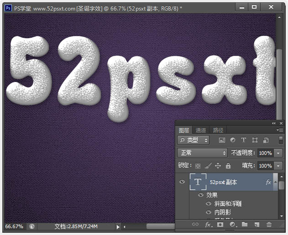
Task: Hide the 52psxt 副本 layer
Action: click(x=182, y=182)
